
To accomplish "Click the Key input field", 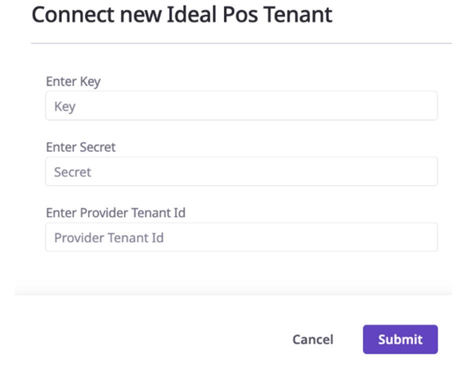I will [x=241, y=106].
